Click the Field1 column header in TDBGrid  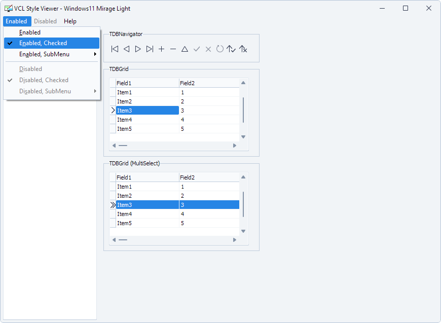click(148, 83)
